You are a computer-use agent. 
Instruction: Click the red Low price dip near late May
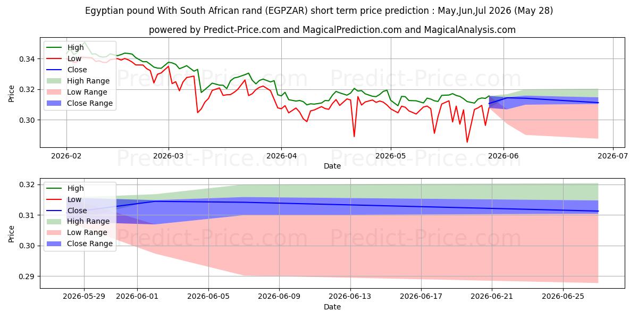click(467, 141)
